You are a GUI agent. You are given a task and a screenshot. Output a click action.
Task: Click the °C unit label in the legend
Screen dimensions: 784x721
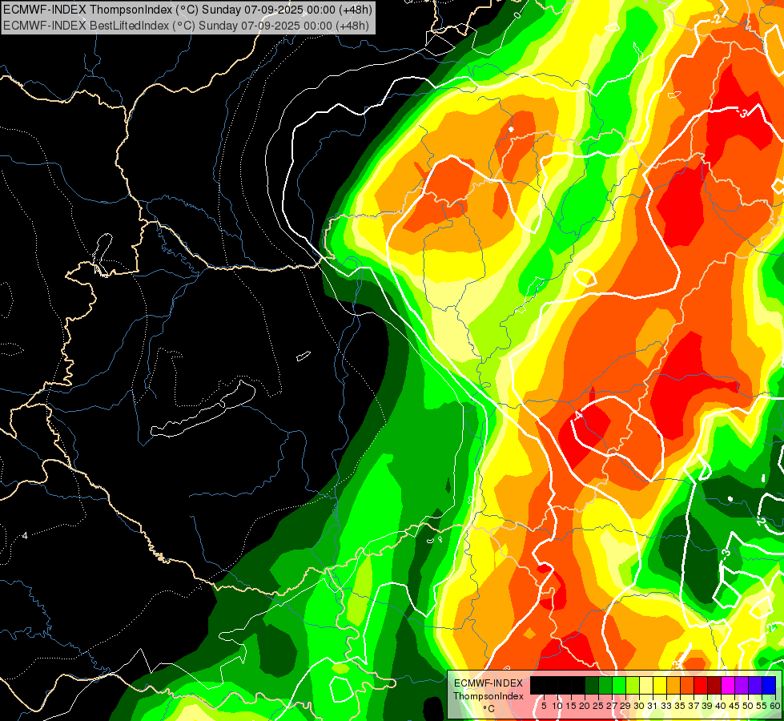[x=488, y=709]
